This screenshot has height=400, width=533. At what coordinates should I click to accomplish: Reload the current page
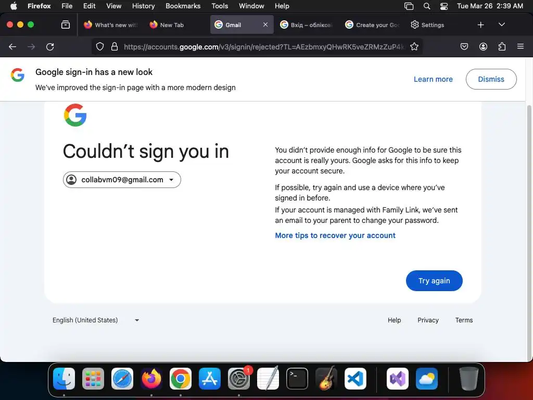50,46
